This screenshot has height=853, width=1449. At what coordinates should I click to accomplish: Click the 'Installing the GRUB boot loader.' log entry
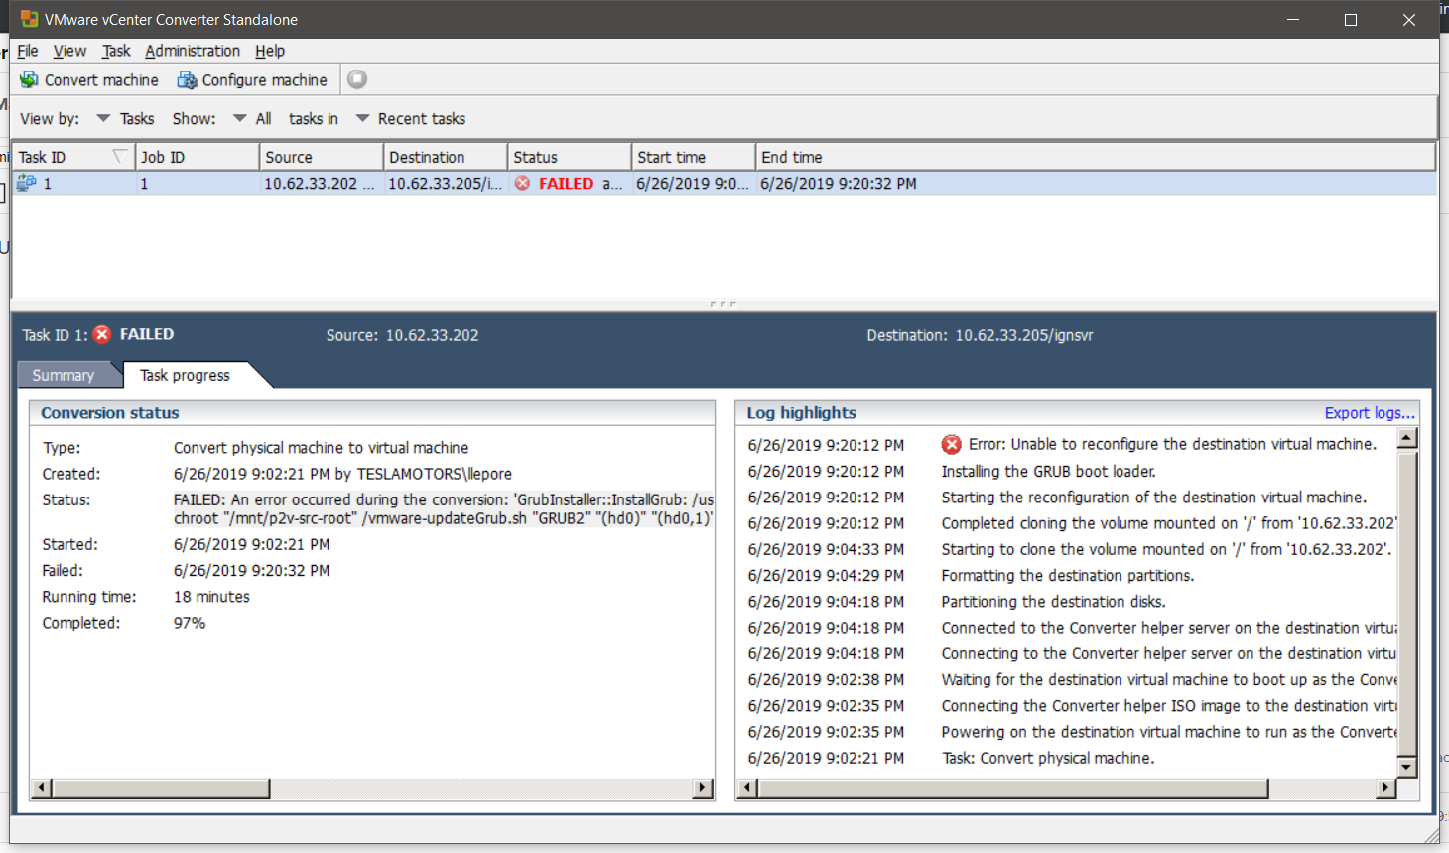coord(1049,471)
